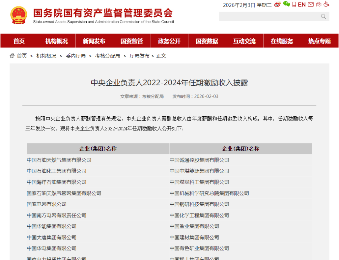The image size is (339, 260).
Task: Click the 国务院国有资产监督管理委员会 site title
Action: (103, 13)
